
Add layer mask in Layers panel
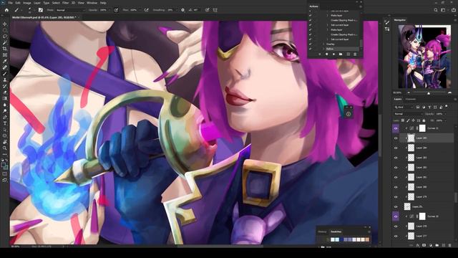[x=424, y=245]
